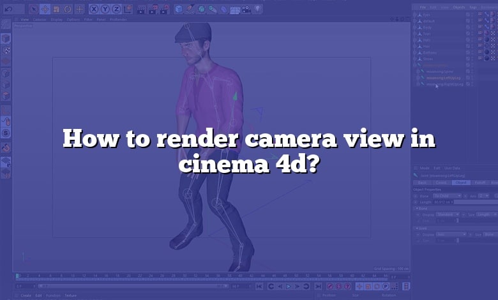Screen dimensions: 498x300
Task: Click the Record Active Objects button
Action: tap(329, 287)
